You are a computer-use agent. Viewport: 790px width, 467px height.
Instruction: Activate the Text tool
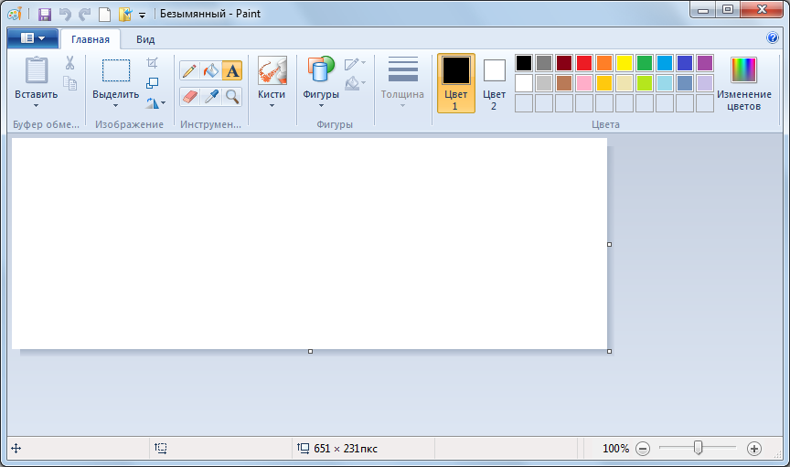[232, 71]
